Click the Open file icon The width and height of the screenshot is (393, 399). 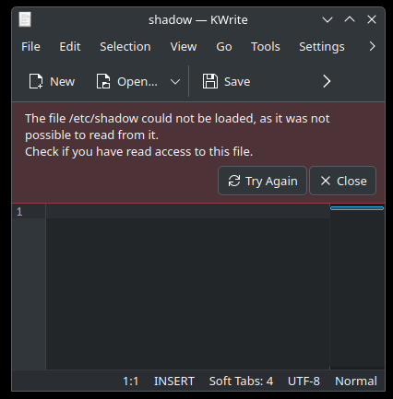[x=103, y=81]
